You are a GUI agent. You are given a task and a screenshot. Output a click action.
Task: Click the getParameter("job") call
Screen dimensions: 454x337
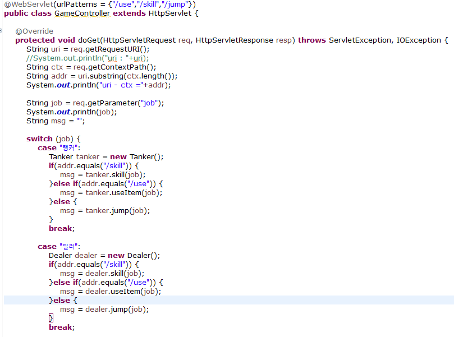pyautogui.click(x=125, y=103)
